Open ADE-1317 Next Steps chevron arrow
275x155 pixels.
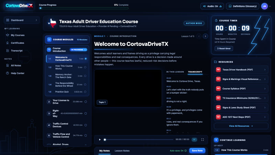click(x=265, y=117)
